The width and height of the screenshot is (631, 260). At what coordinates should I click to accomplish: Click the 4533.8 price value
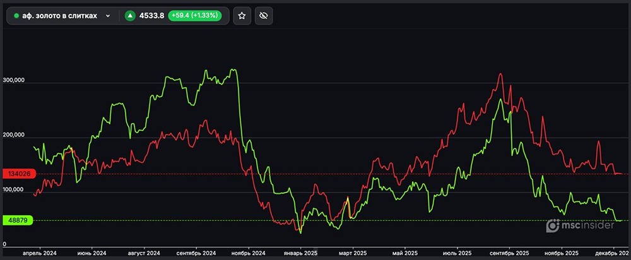pyautogui.click(x=152, y=16)
